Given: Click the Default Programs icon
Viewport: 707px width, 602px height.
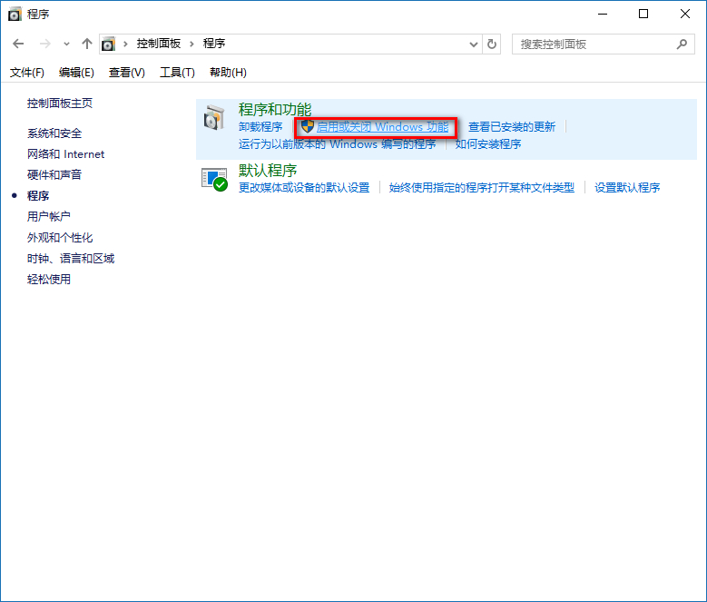Looking at the screenshot, I should click(x=214, y=179).
